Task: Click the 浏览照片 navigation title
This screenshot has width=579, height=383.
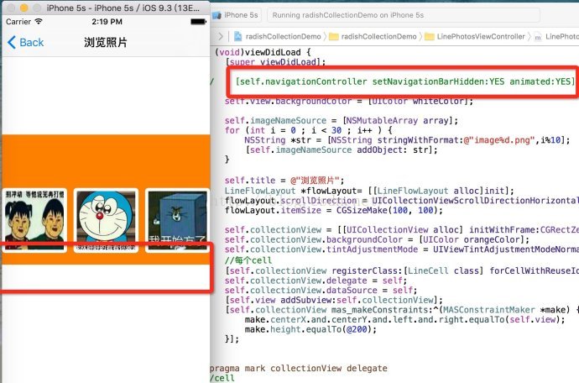Action: click(106, 43)
